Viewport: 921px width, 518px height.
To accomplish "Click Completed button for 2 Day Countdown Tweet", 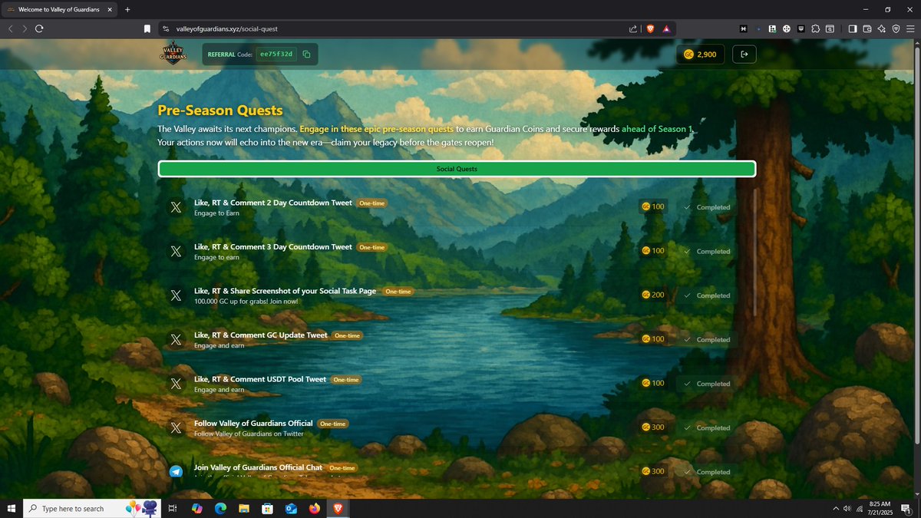I will 707,207.
